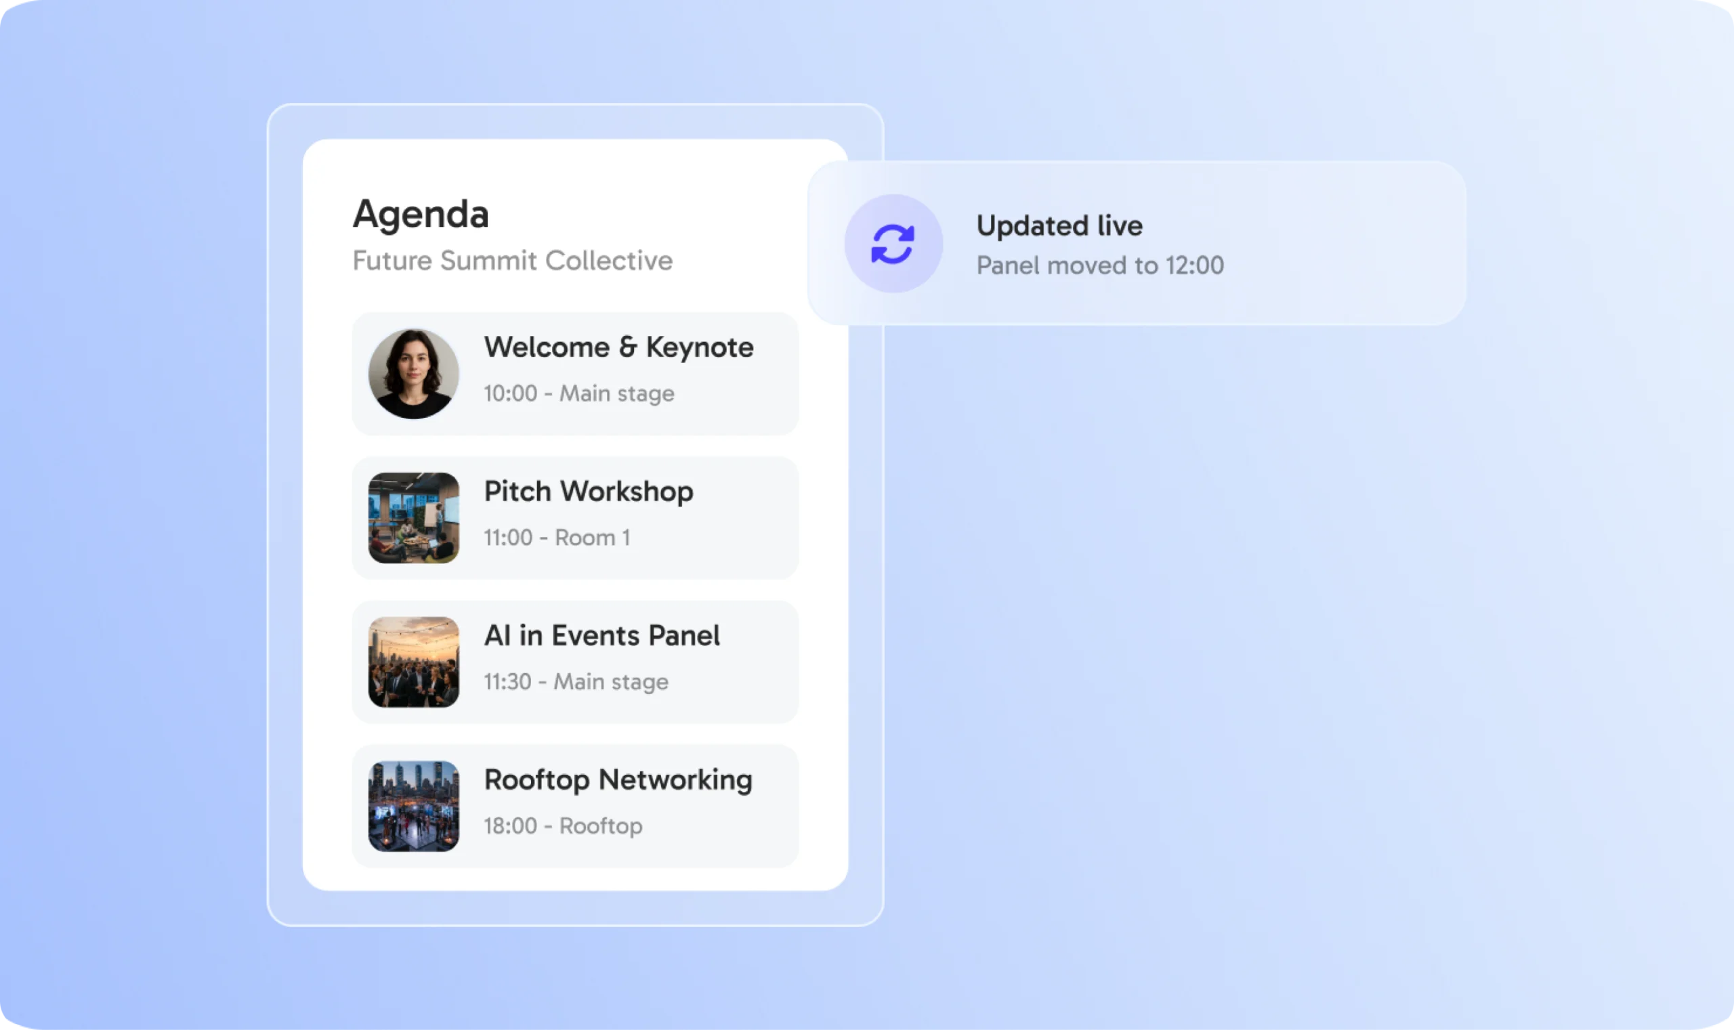
Task: Click the Agenda heading
Action: point(421,214)
